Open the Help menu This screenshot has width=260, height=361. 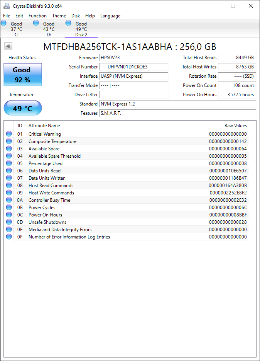coord(90,16)
